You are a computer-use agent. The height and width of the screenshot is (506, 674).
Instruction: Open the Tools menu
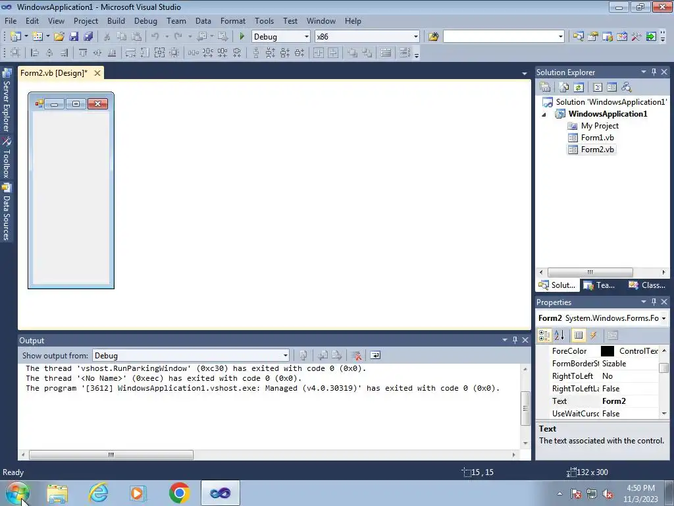click(x=264, y=21)
